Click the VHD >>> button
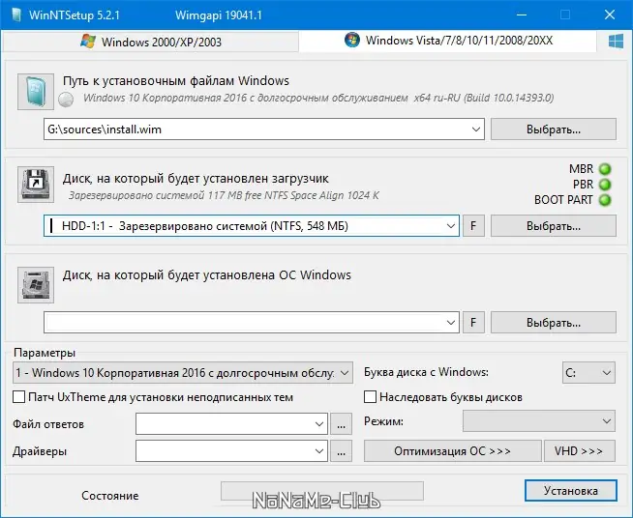 coord(580,450)
